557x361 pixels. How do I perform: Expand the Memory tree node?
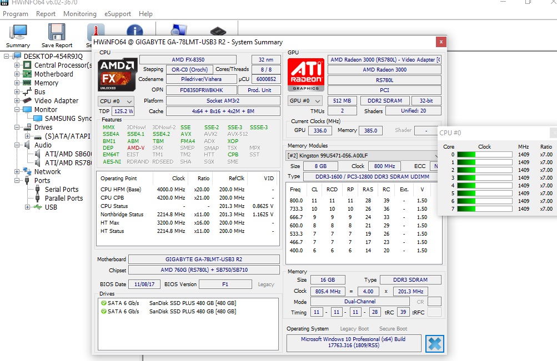point(17,83)
